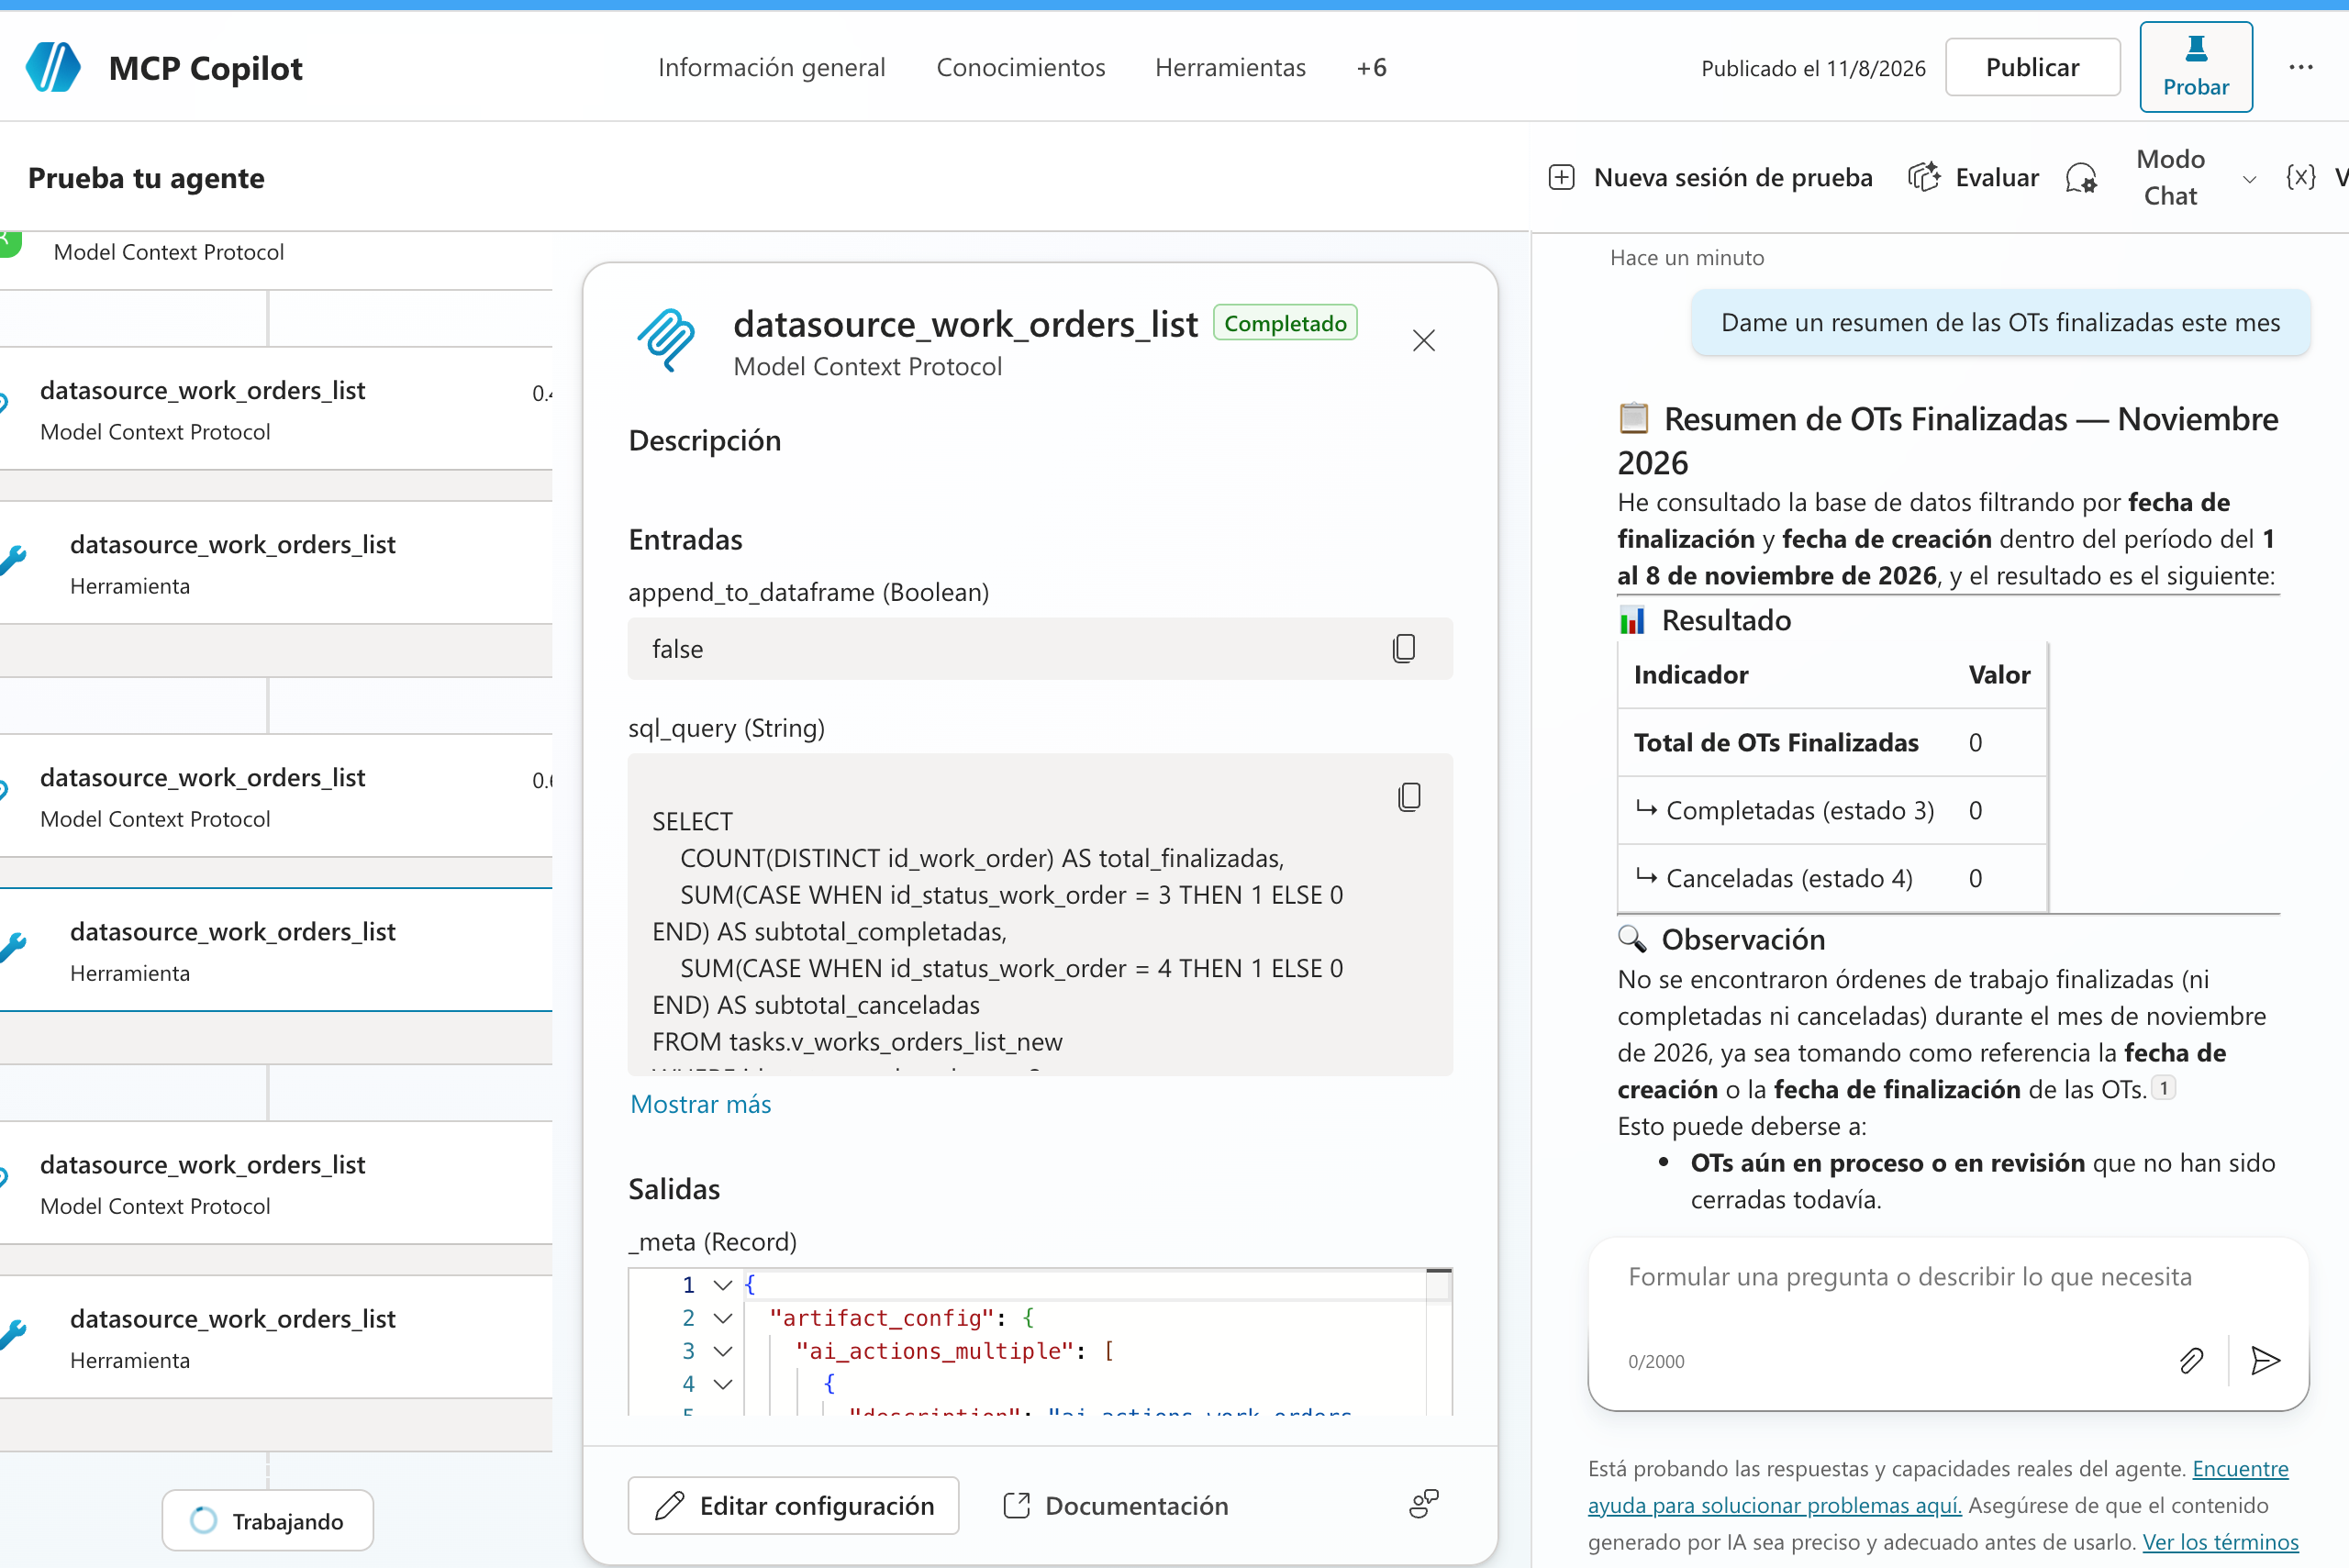2349x1568 pixels.
Task: Click the chat mode settings icon
Action: coord(2081,178)
